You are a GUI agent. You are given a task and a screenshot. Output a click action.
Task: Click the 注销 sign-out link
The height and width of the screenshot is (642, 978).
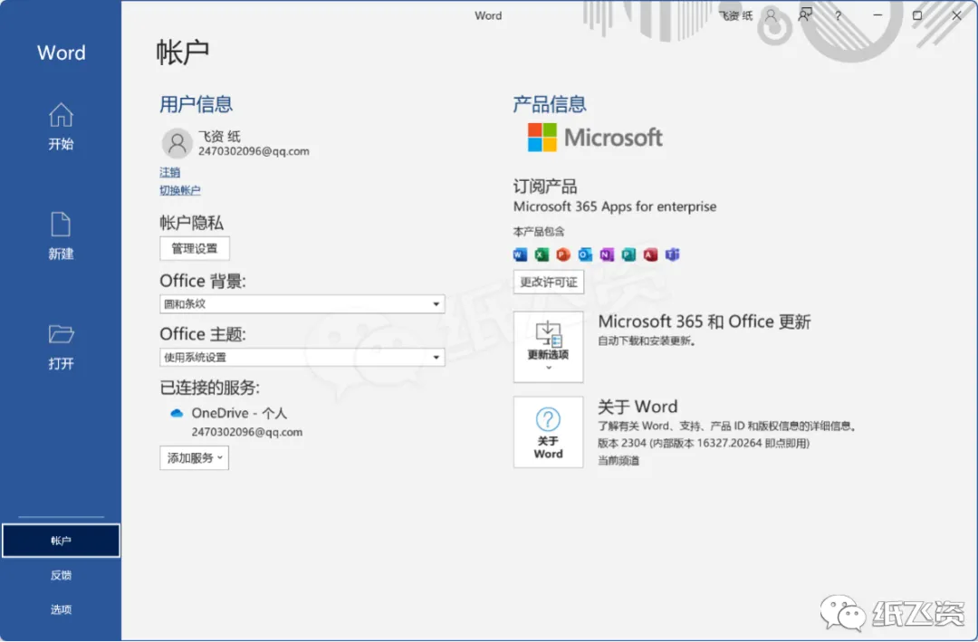[x=169, y=172]
